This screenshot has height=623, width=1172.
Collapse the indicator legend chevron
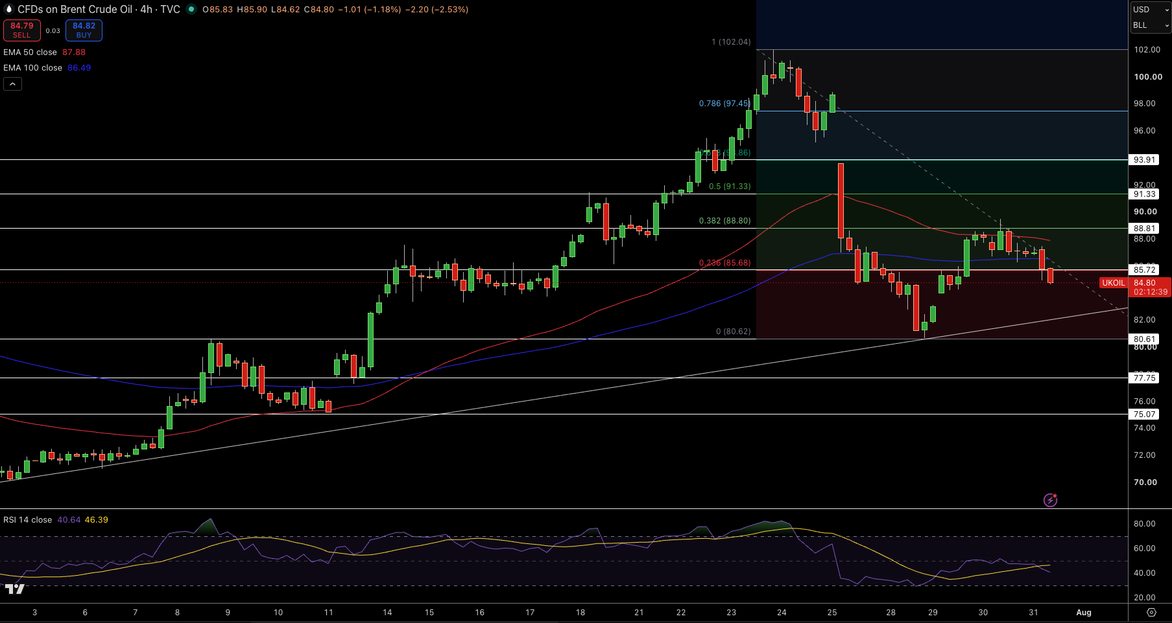click(x=12, y=84)
